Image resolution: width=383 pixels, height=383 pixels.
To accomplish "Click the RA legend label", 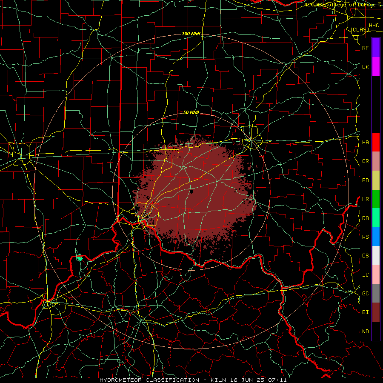I will click(x=365, y=218).
